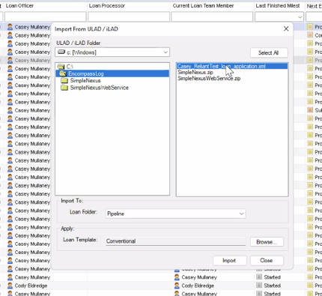Screen dimensions: 322x296
Task: Open the Last Finished Milestone filter dropdown
Action: (300, 17)
